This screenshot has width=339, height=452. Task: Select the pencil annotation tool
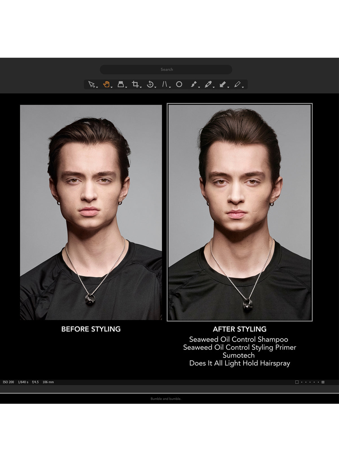[x=237, y=84]
